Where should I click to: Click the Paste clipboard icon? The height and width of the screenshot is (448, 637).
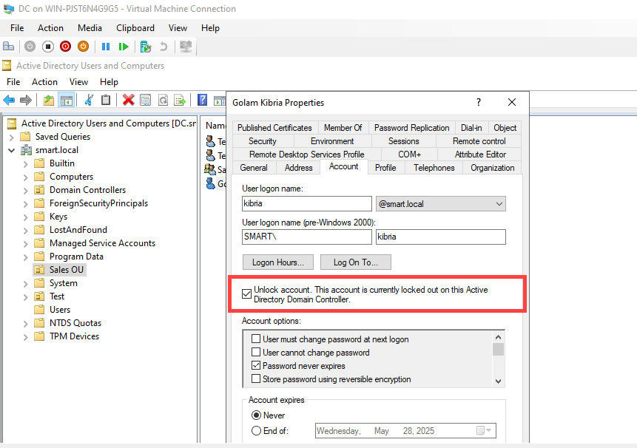[x=106, y=100]
